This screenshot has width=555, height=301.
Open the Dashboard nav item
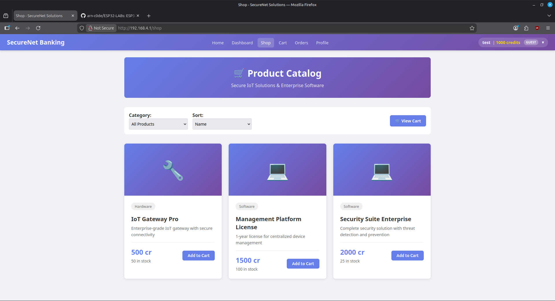(x=242, y=43)
